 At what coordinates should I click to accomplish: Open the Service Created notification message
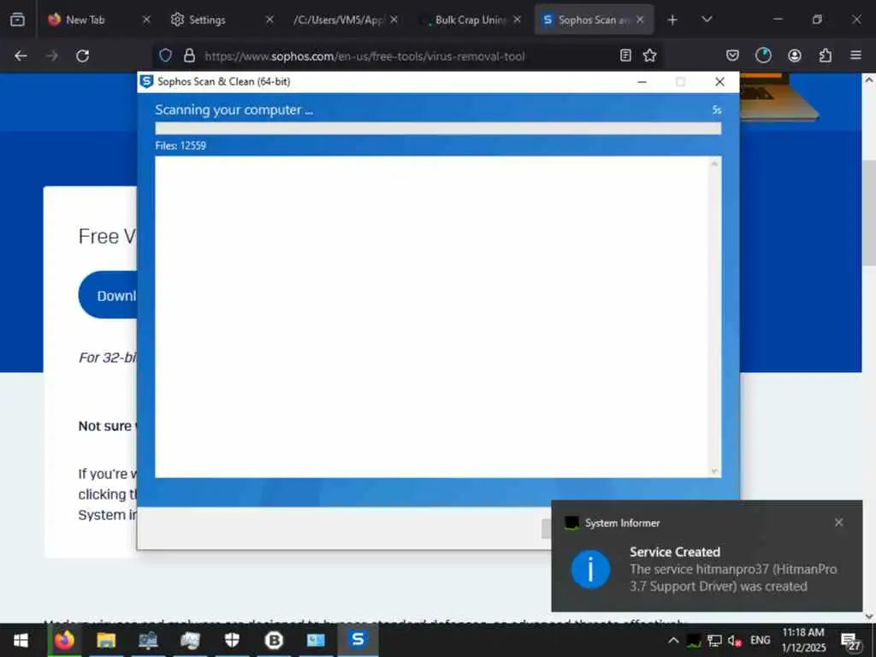[733, 569]
